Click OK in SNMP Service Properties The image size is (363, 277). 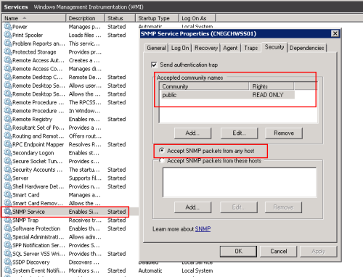pyautogui.click(x=238, y=251)
